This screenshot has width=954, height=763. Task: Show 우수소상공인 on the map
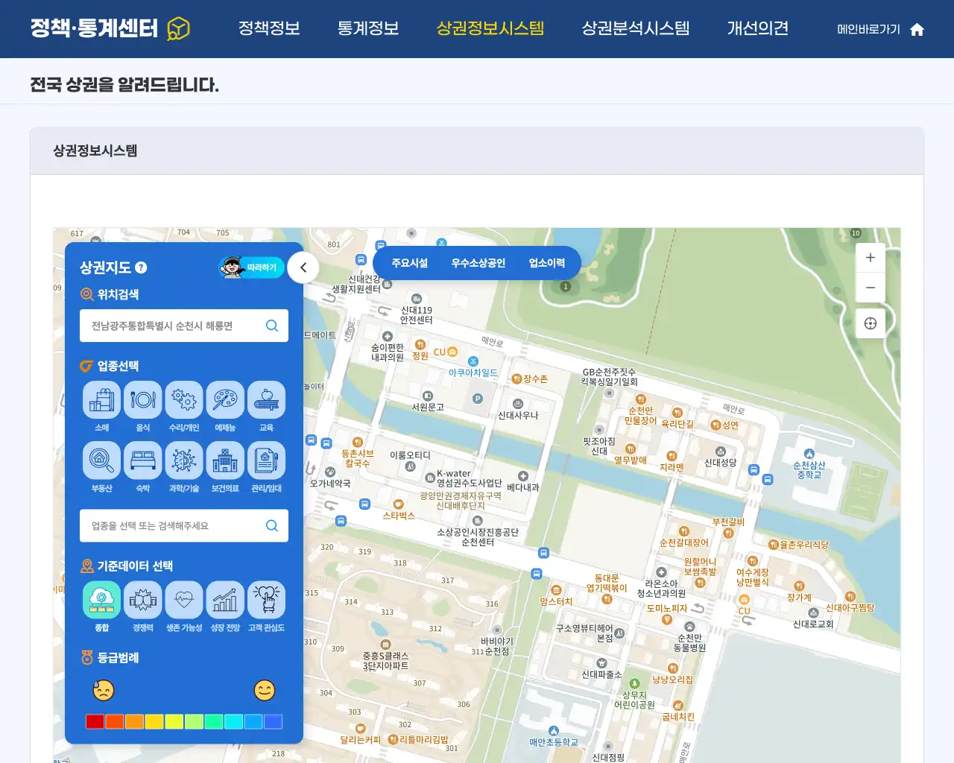click(x=478, y=263)
